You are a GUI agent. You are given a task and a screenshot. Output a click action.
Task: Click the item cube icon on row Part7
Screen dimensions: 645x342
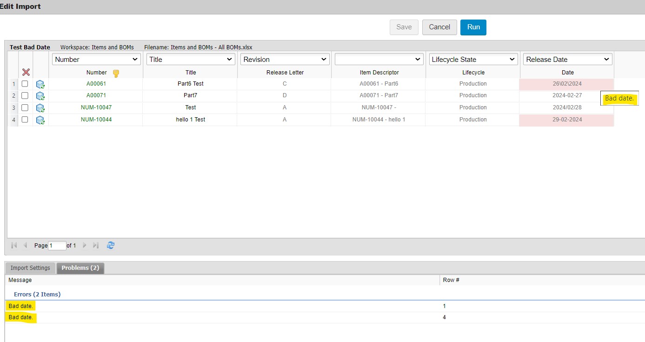(x=40, y=96)
